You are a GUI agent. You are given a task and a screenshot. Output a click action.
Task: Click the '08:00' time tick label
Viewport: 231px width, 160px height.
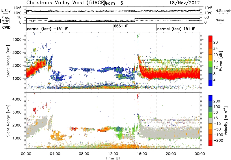84,154
